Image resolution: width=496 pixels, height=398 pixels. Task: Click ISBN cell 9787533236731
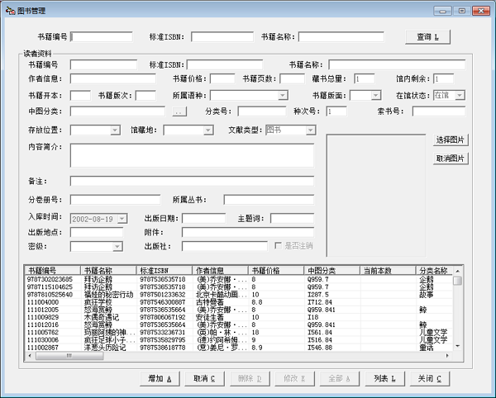pos(163,332)
